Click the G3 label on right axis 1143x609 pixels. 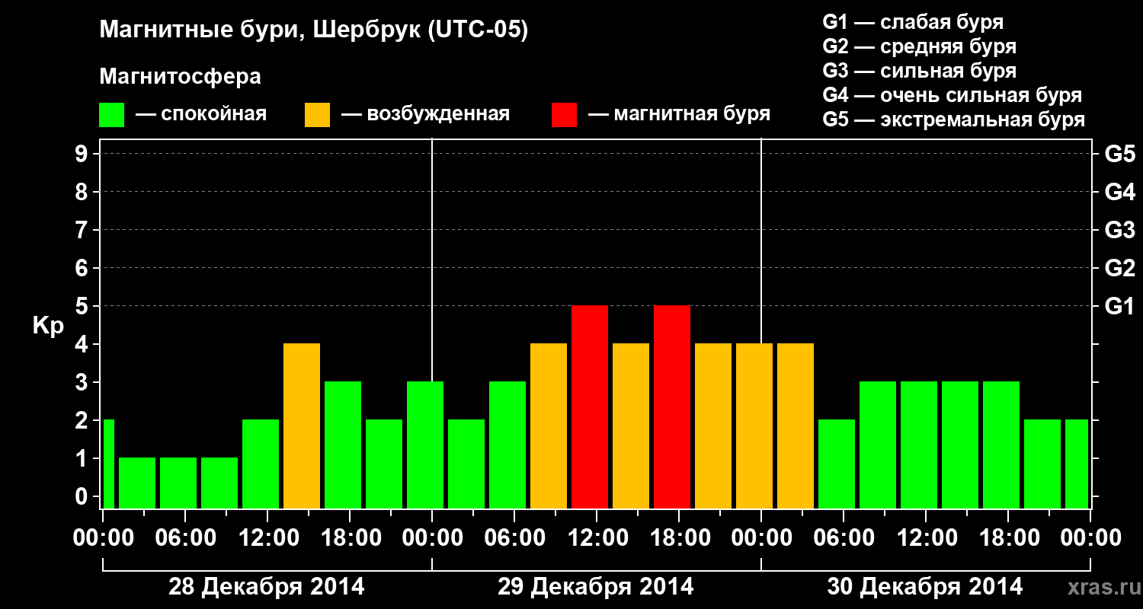coord(1119,230)
